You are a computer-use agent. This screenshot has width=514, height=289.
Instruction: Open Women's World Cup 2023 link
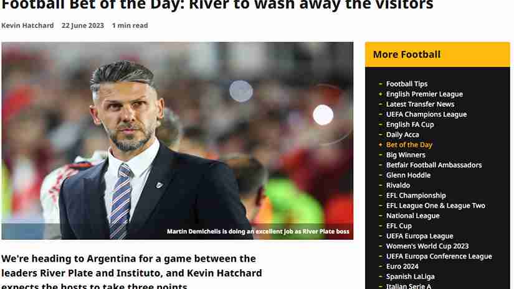click(427, 246)
